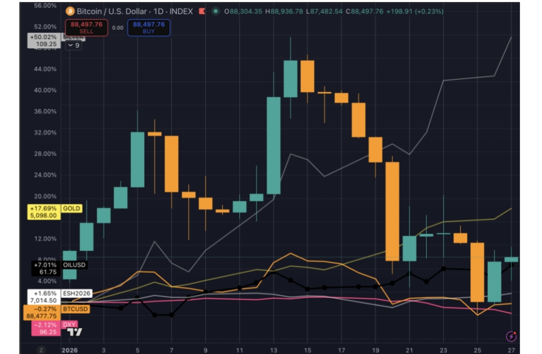Select the OILUSD comparison label
This screenshot has width=542, height=354.
(x=74, y=265)
